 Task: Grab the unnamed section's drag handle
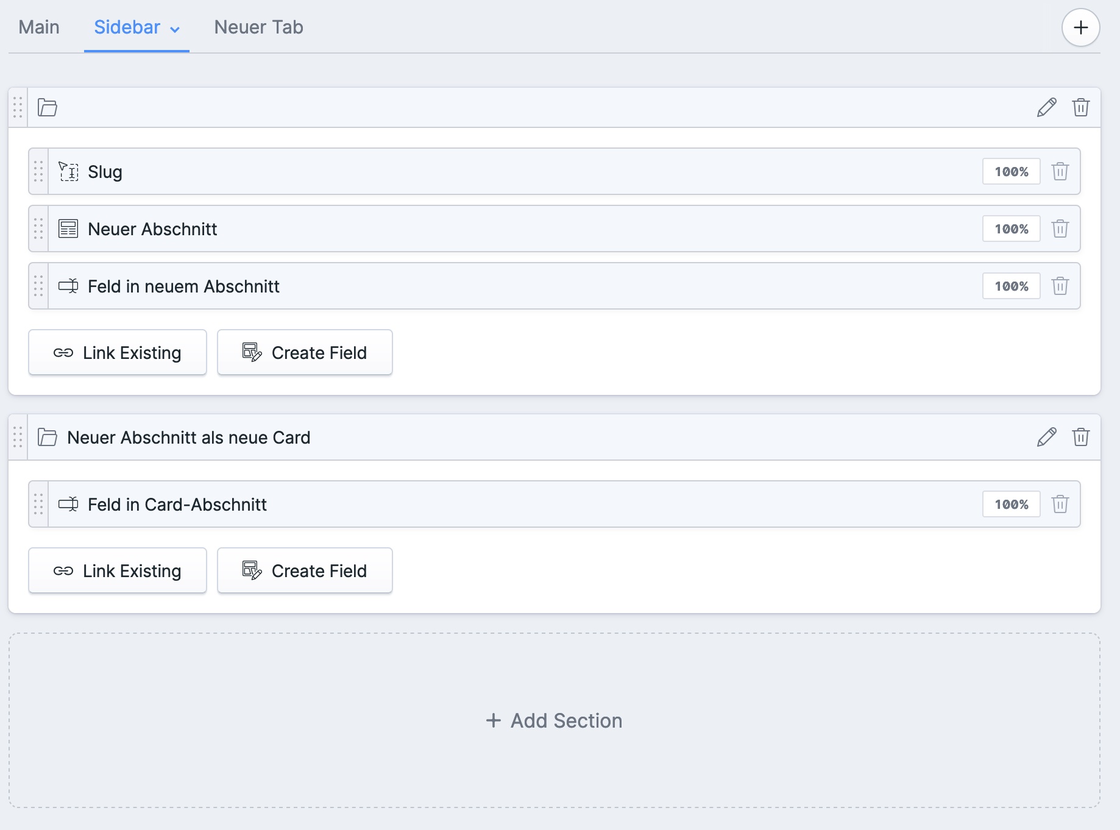18,107
